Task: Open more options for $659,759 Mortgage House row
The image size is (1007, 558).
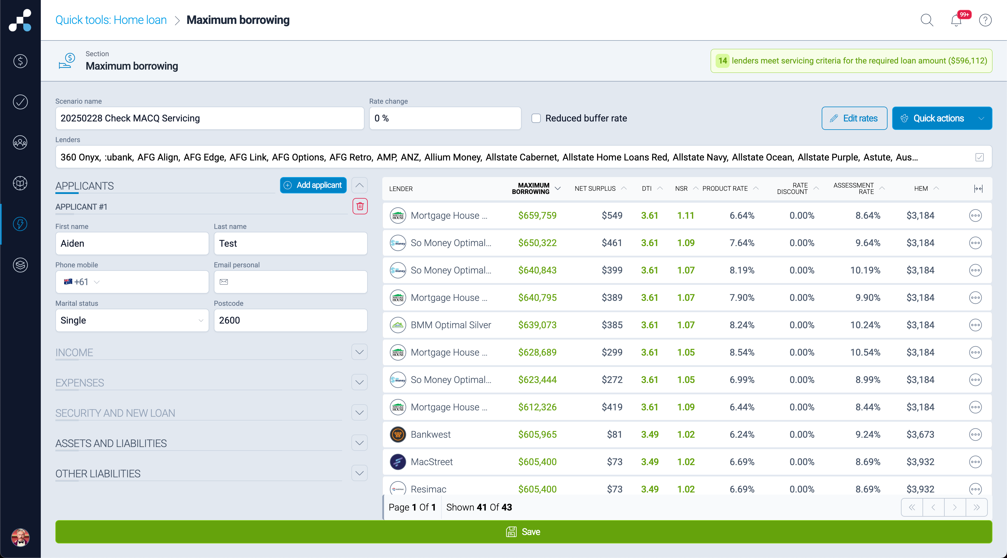Action: 975,216
